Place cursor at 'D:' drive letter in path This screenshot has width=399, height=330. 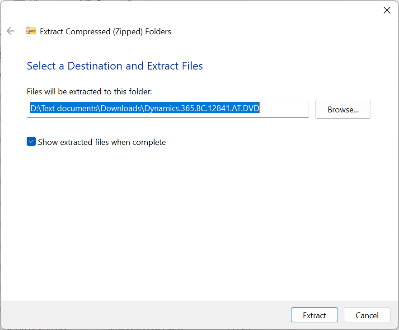34,109
